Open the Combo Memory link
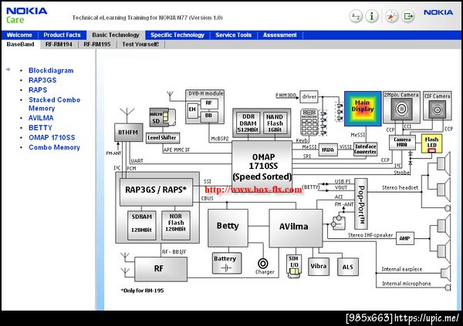The width and height of the screenshot is (463, 326). click(x=54, y=147)
